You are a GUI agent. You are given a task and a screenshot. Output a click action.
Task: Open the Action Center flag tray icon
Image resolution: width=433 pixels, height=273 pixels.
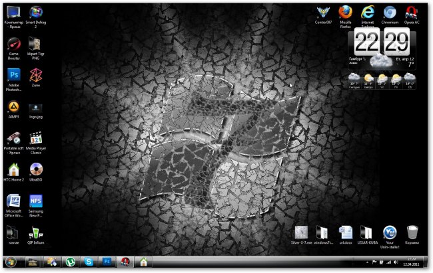pos(374,262)
